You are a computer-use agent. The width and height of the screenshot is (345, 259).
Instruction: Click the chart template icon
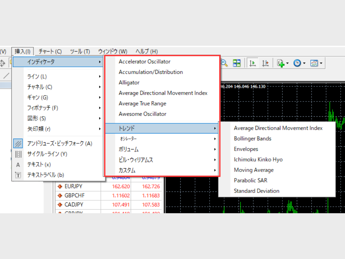pos(314,63)
